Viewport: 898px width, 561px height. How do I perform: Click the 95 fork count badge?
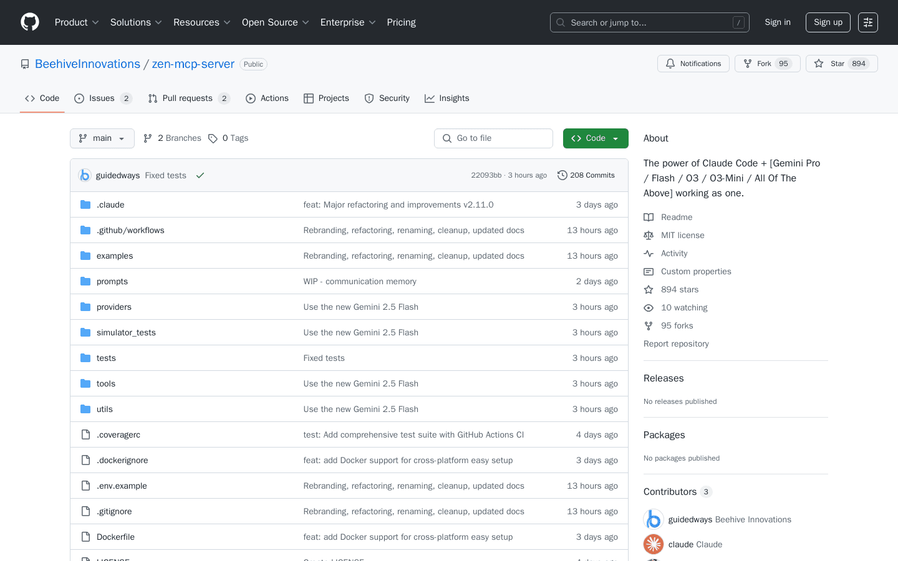[x=783, y=64]
